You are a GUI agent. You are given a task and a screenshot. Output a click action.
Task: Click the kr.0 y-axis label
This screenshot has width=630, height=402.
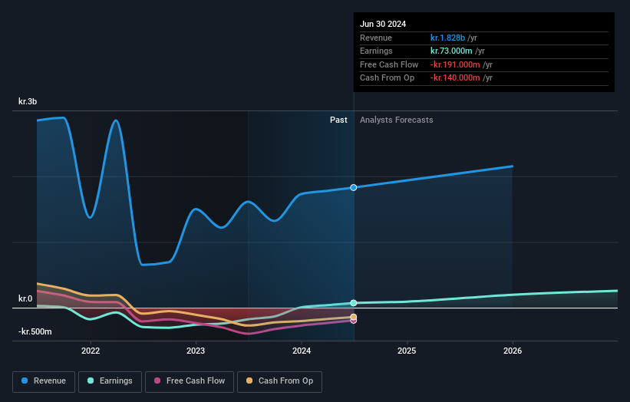(x=25, y=298)
